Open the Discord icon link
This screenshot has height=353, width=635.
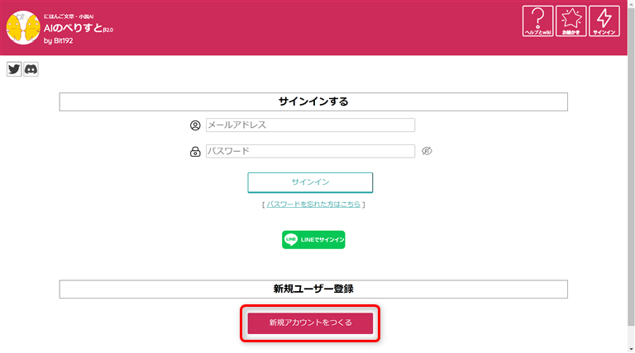point(31,69)
